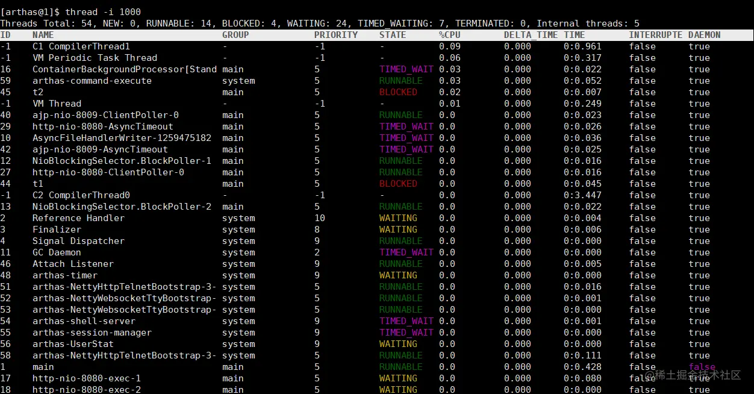
Task: Click WAITING state in arthas-timer row
Action: pos(398,275)
